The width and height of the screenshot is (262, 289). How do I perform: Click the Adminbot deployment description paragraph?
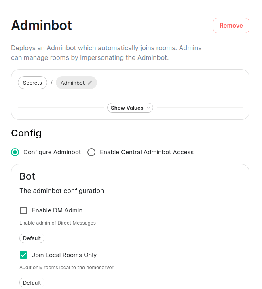106,53
